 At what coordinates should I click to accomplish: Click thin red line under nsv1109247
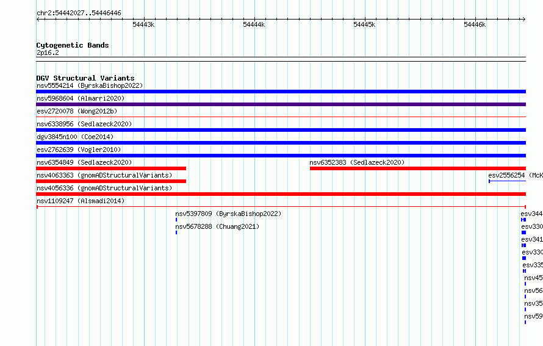(281, 207)
